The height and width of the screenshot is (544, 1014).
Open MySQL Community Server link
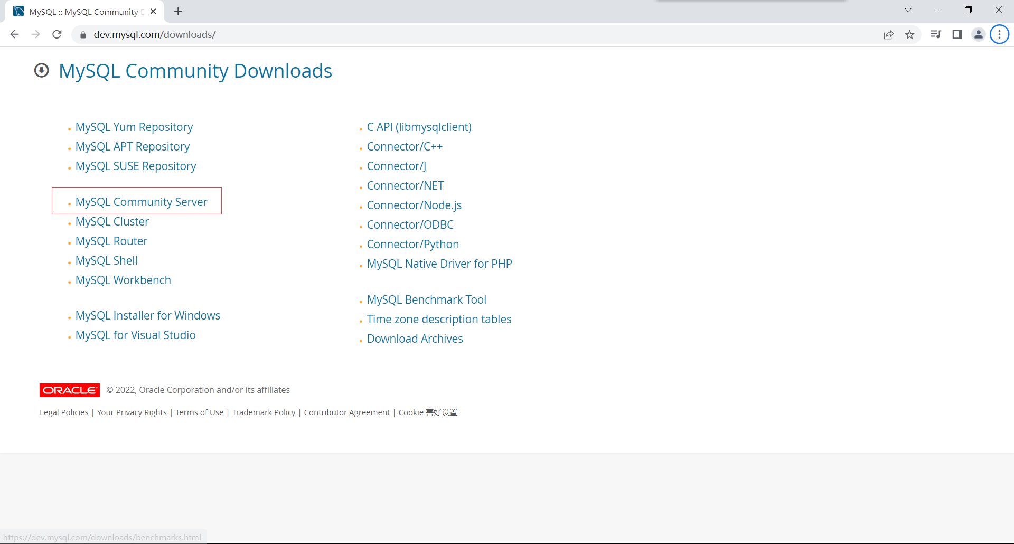pyautogui.click(x=141, y=202)
